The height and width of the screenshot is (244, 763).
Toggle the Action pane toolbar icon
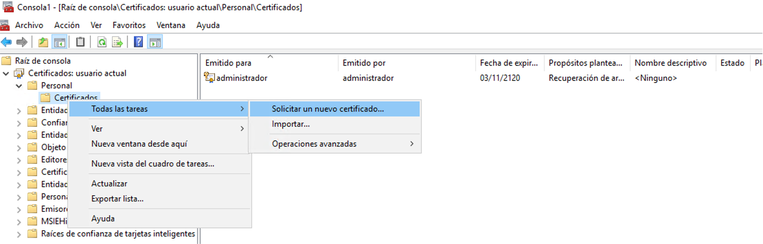click(x=155, y=42)
